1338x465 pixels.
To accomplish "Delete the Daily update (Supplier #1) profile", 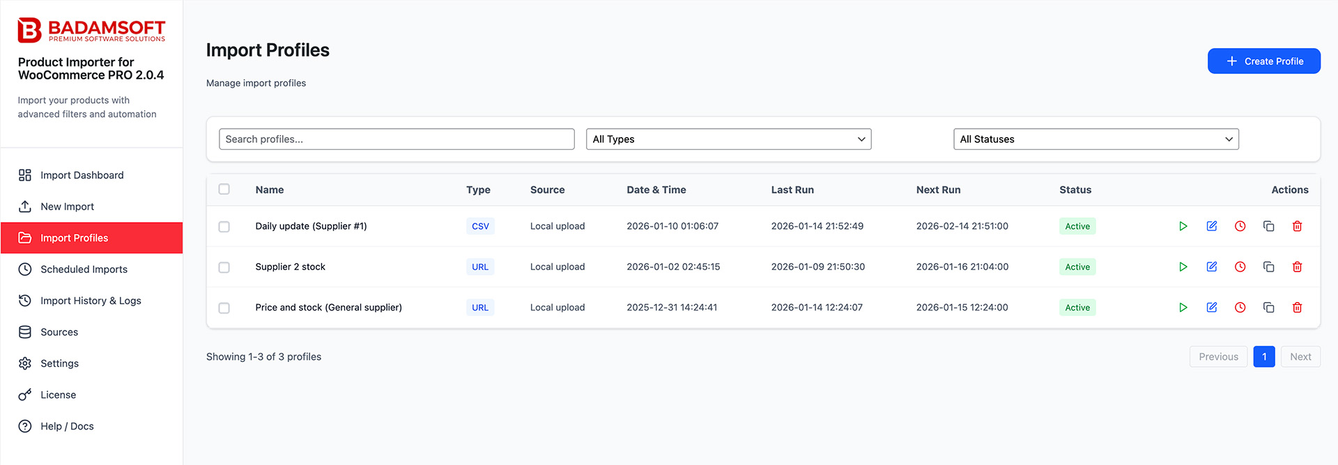I will click(x=1298, y=226).
